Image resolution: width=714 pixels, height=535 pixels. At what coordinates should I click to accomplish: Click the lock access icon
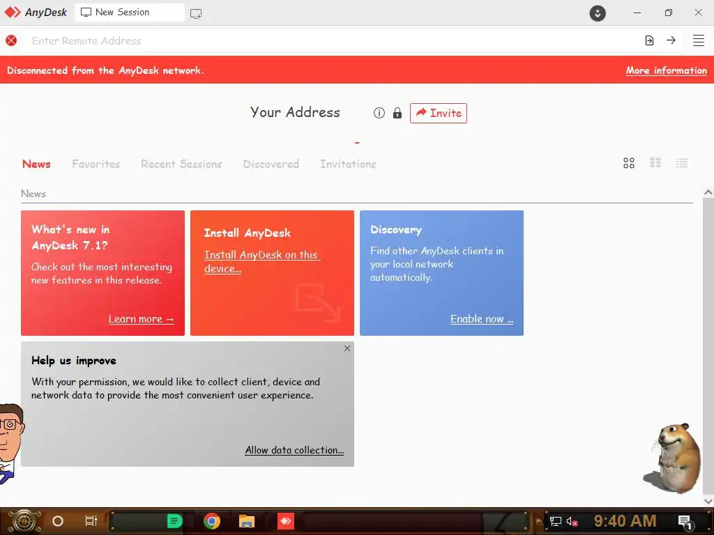click(x=397, y=113)
